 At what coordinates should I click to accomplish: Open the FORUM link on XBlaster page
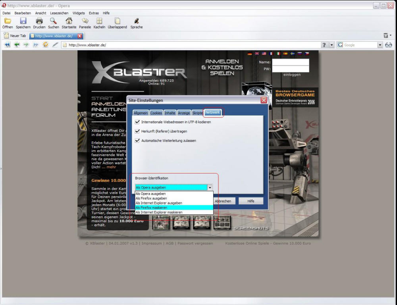103,115
